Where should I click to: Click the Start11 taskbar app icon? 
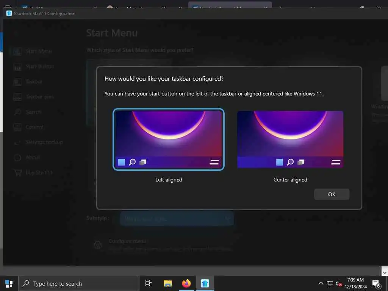pyautogui.click(x=205, y=283)
